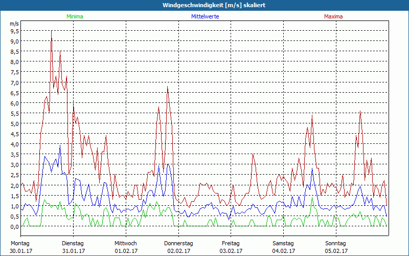
Task: Click the 1,0 y-axis value
Action: (x=15, y=206)
